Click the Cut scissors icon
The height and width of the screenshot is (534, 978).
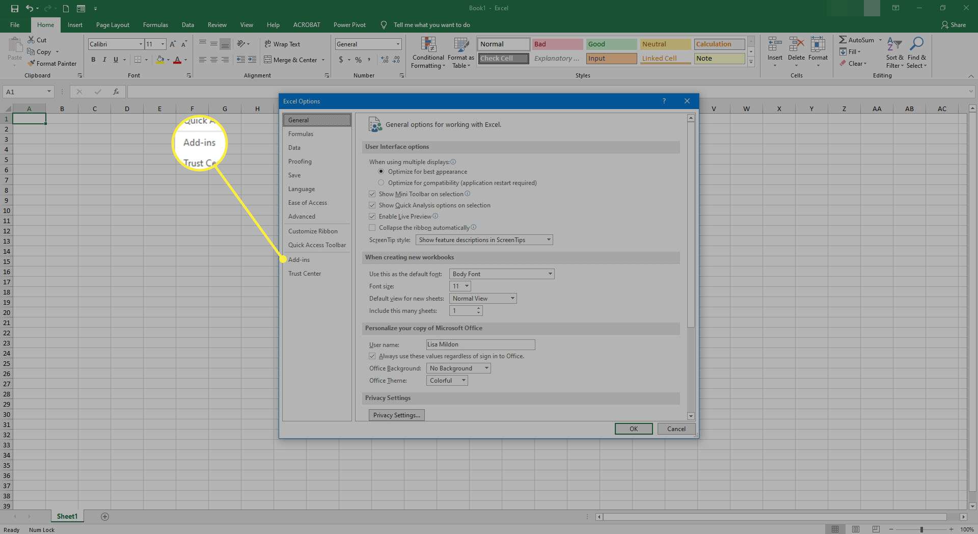click(31, 40)
